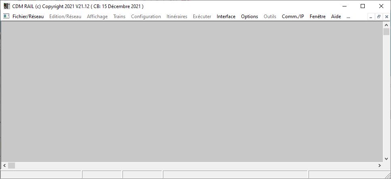
Task: Click the CDM RAIL title bar app icon
Action: (x=7, y=6)
